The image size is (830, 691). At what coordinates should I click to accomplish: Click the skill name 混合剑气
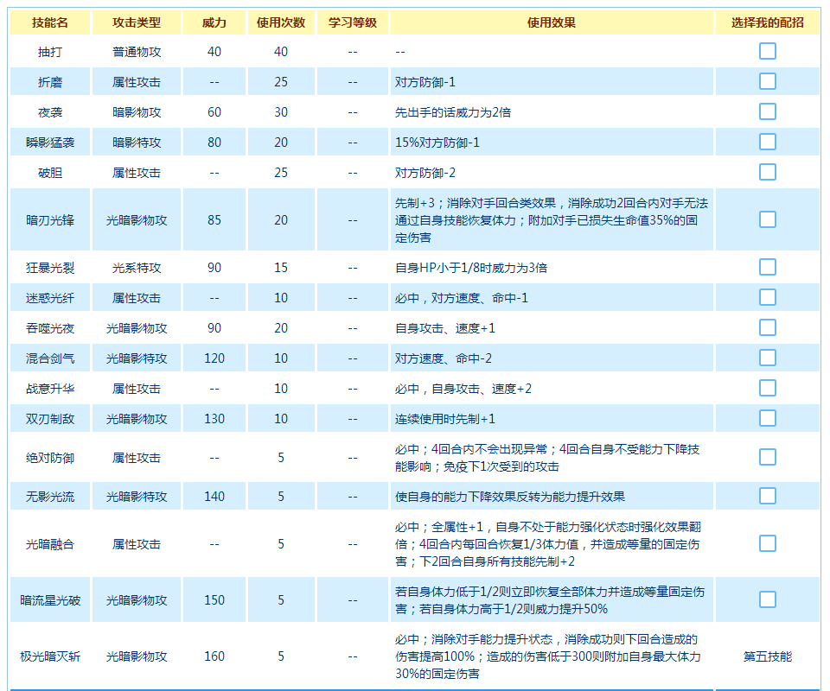[x=50, y=358]
